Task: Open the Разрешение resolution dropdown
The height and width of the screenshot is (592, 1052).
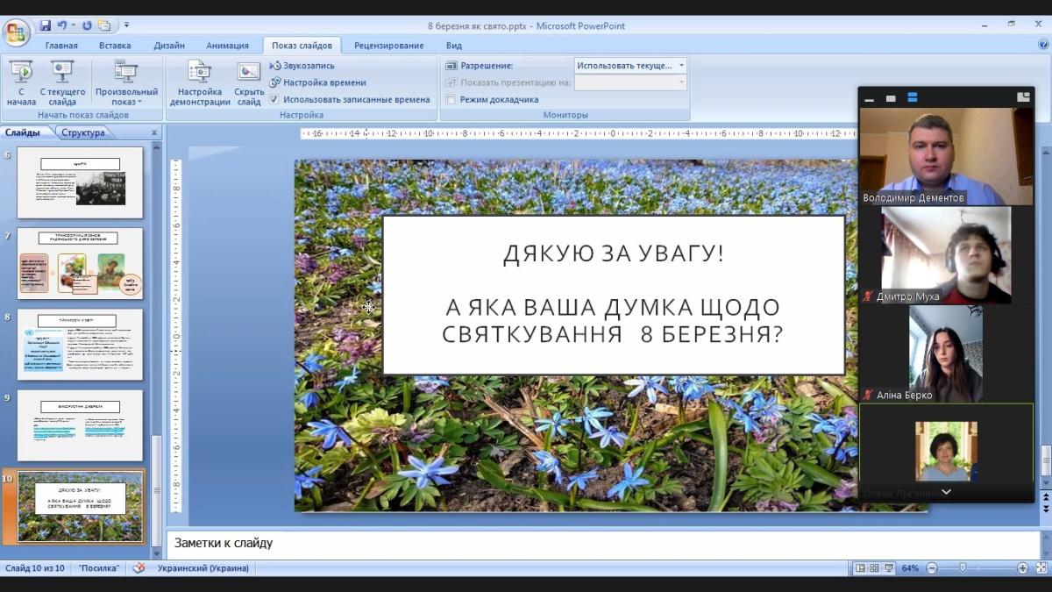Action: (x=630, y=66)
